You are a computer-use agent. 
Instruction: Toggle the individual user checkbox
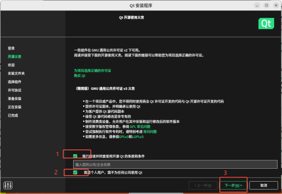pyautogui.click(x=75, y=173)
